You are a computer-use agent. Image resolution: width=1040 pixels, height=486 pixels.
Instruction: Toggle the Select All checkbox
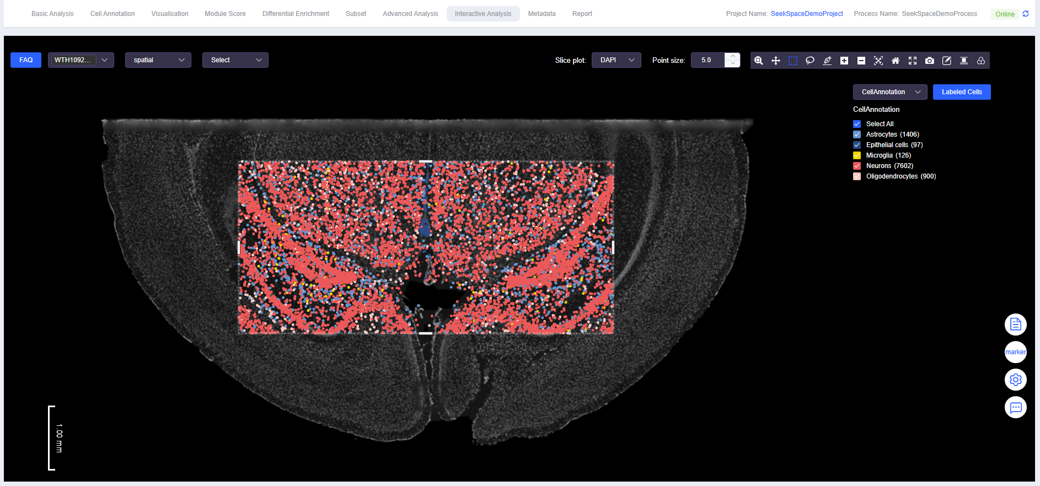857,124
